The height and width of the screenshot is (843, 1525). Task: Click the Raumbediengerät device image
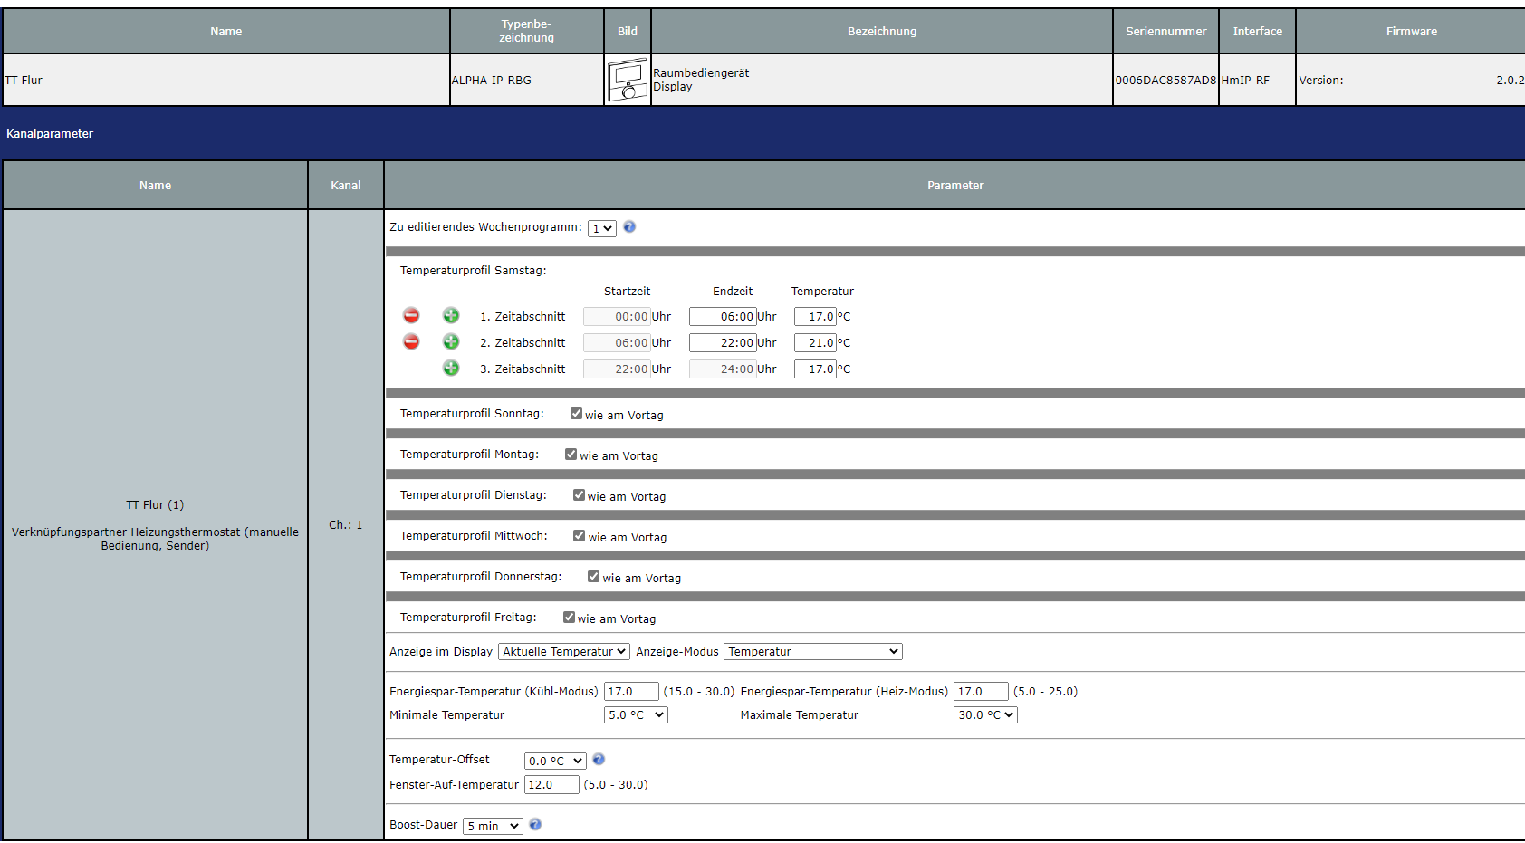click(x=628, y=80)
